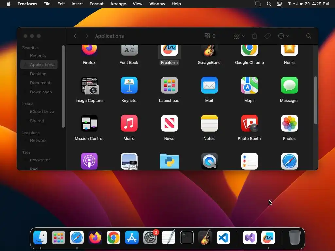Select QuickTime Player icon
The image size is (335, 251).
point(209,161)
